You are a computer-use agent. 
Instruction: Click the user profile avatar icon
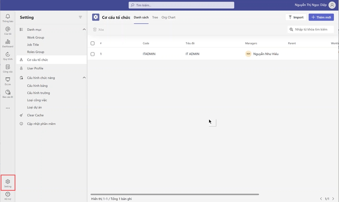point(332,5)
